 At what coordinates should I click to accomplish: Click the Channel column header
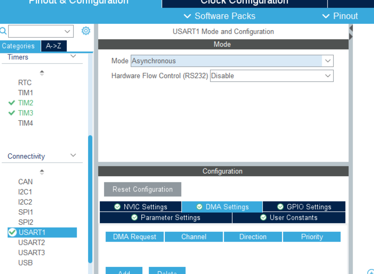[194, 237]
